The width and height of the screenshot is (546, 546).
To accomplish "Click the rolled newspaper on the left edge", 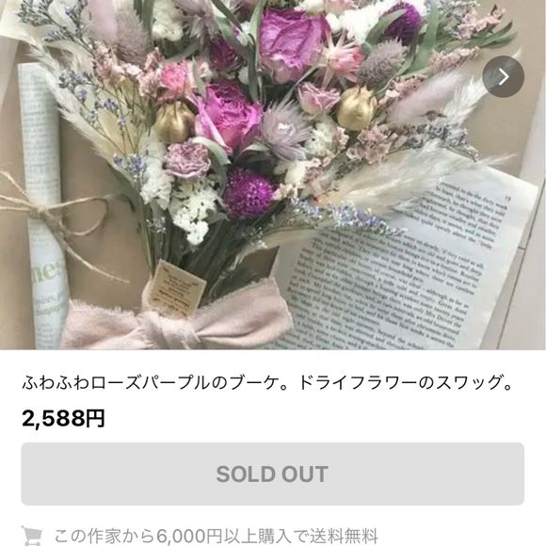I will click(43, 205).
